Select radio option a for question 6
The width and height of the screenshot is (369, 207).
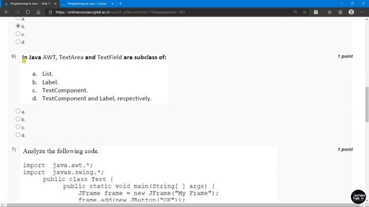coord(18,111)
